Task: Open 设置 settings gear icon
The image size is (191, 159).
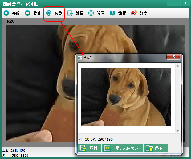Action: pyautogui.click(x=91, y=13)
